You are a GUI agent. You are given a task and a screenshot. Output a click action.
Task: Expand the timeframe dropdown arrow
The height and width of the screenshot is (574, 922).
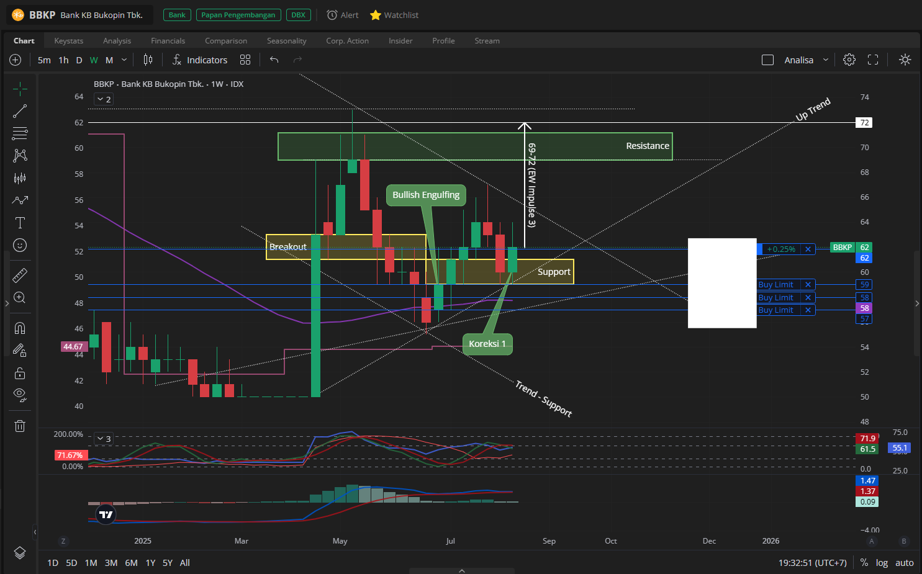[124, 60]
